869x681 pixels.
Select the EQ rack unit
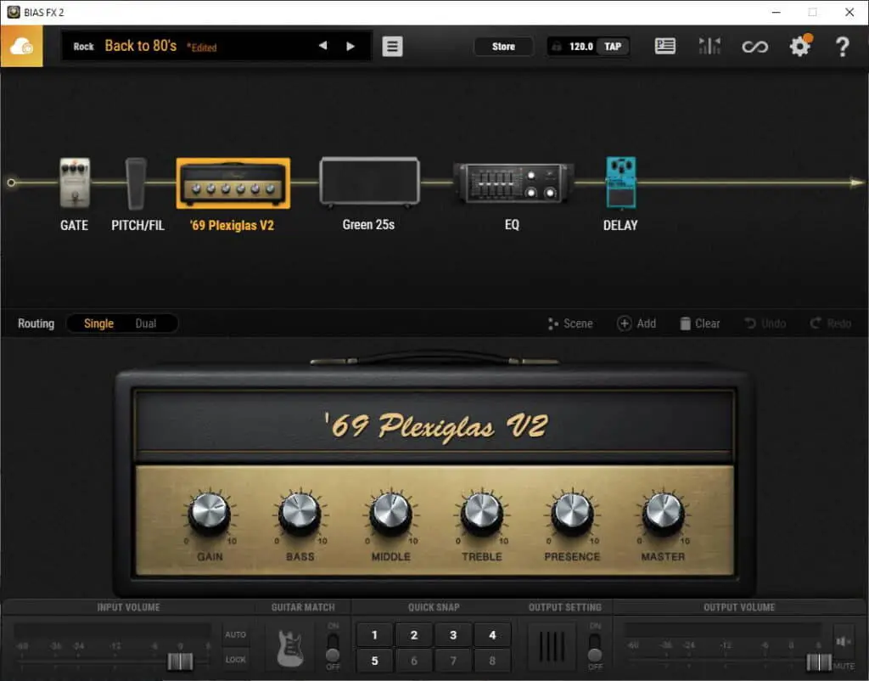pos(513,183)
